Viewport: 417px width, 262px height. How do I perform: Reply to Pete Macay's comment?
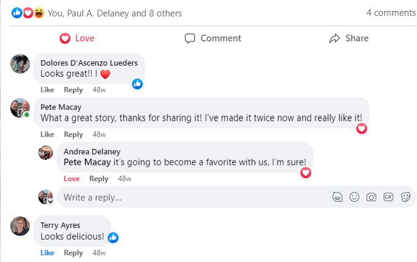coord(74,134)
